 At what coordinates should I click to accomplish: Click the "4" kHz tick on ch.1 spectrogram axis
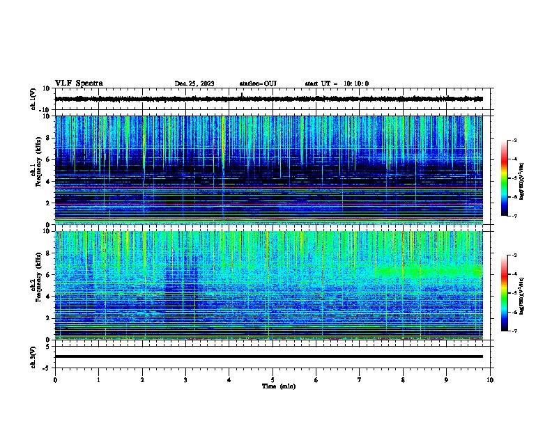coord(48,182)
